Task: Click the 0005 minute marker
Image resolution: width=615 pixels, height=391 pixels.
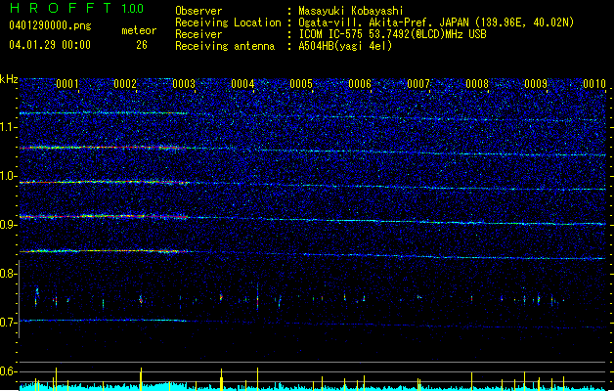Action: (x=301, y=84)
